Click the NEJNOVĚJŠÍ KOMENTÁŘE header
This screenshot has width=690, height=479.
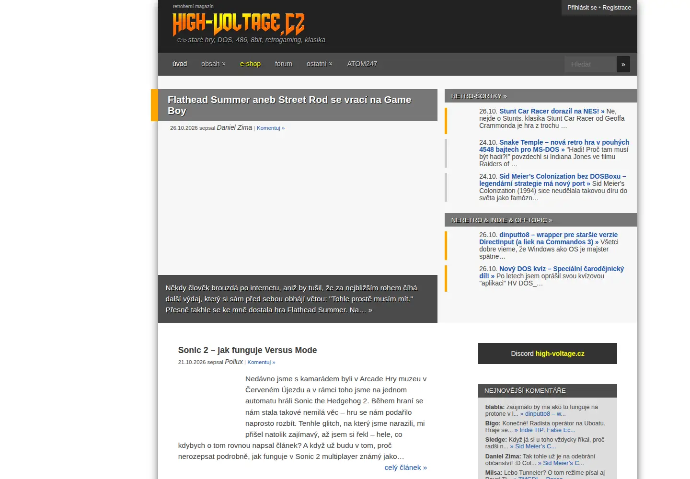pos(548,391)
